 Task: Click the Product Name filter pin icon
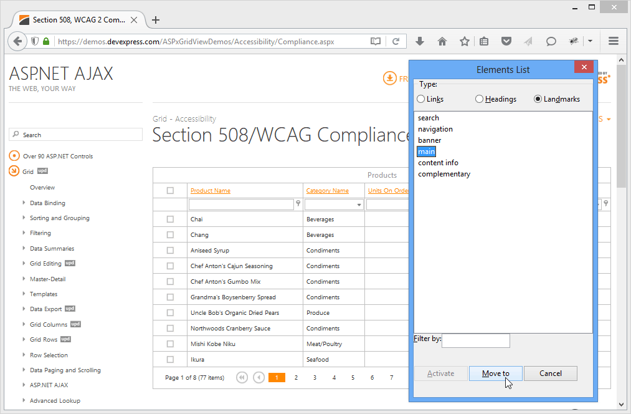click(x=298, y=203)
